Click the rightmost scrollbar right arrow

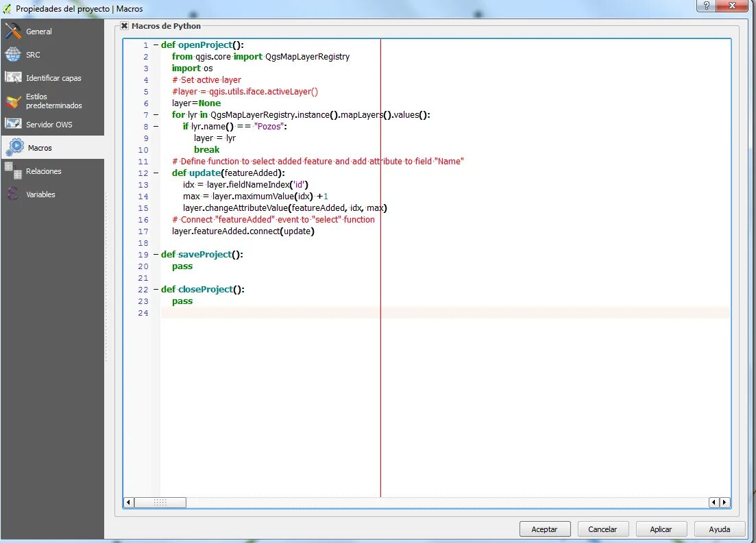724,503
